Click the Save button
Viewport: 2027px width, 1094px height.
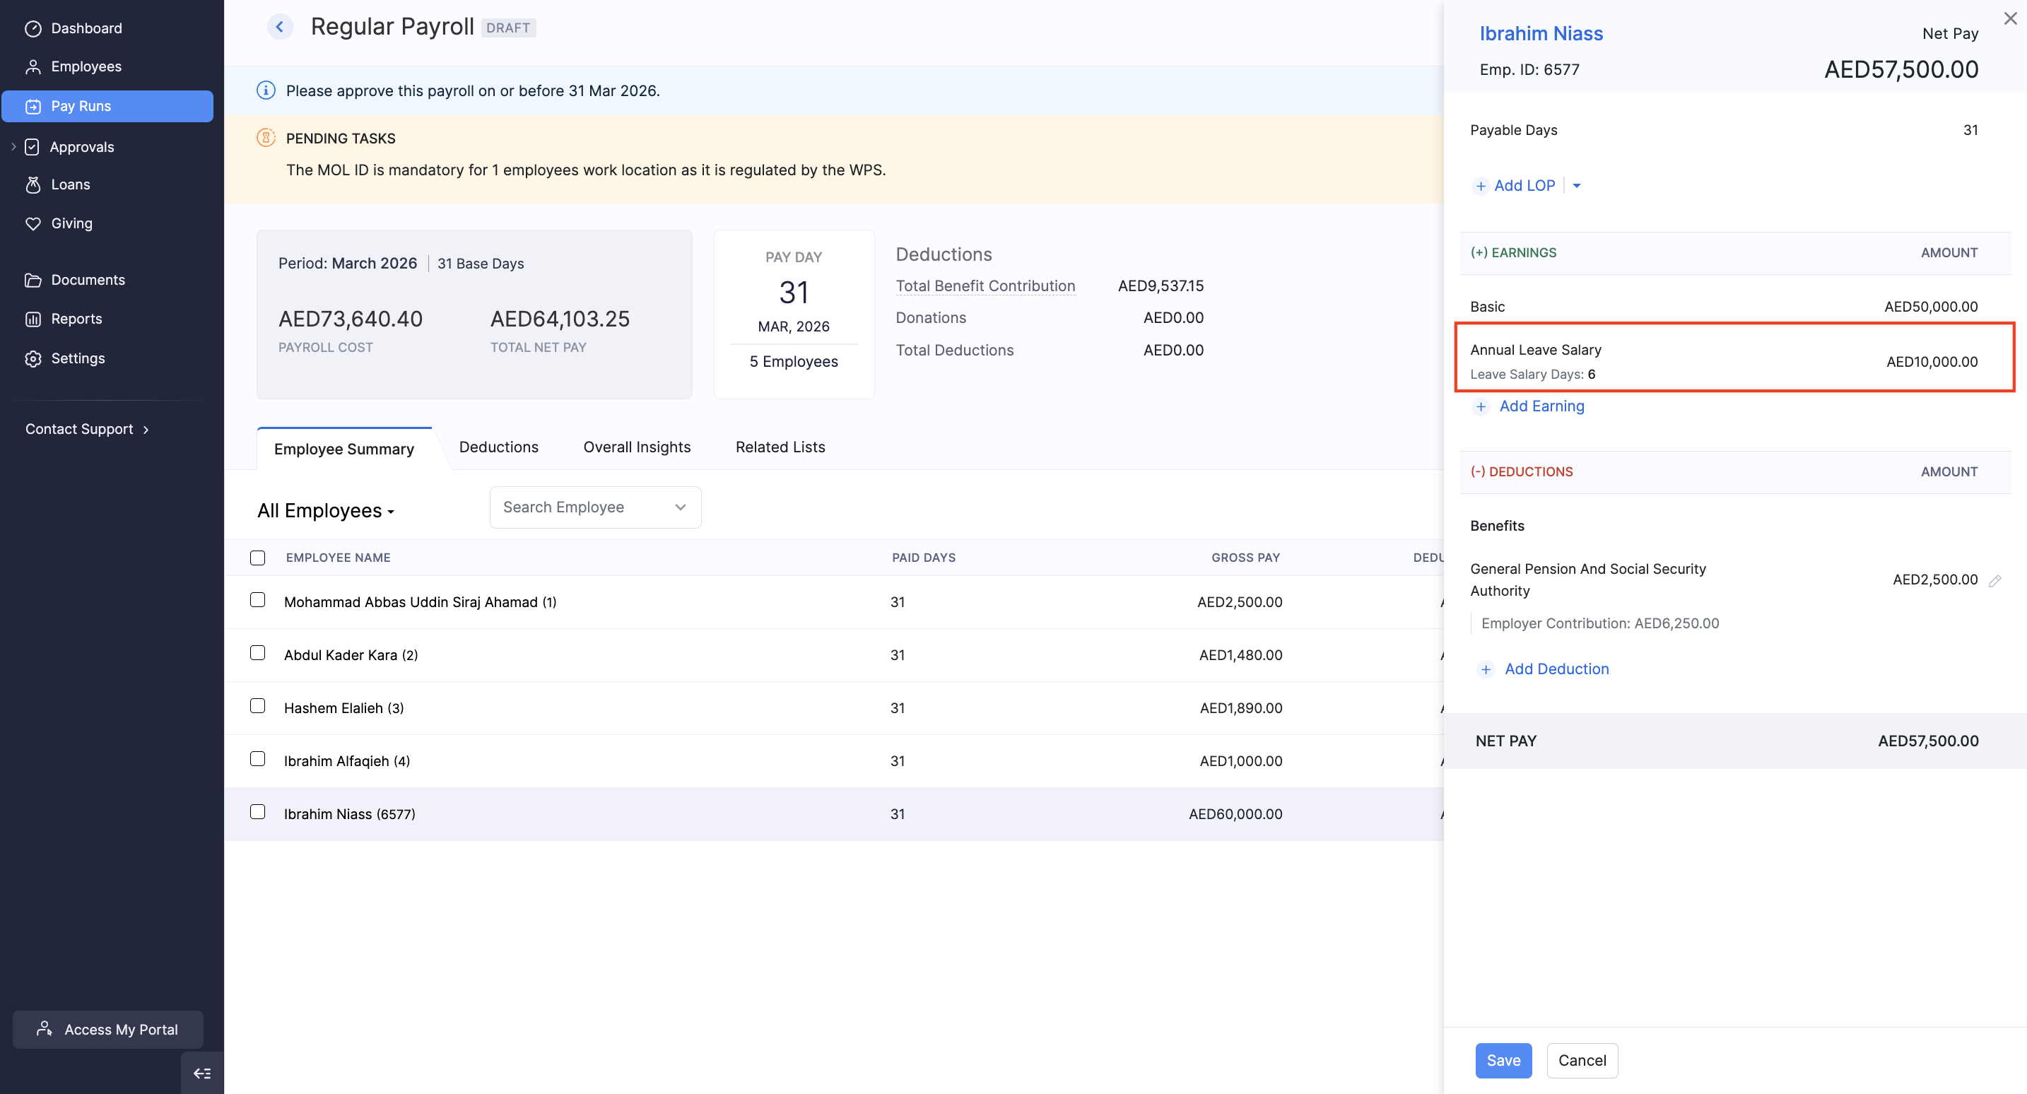coord(1503,1060)
